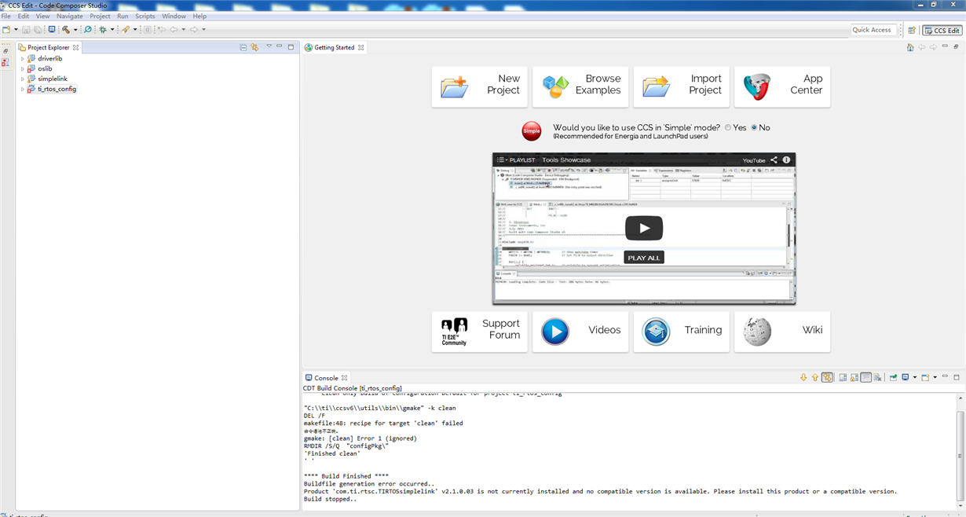Open the Edit menu
966x517 pixels.
tap(24, 16)
